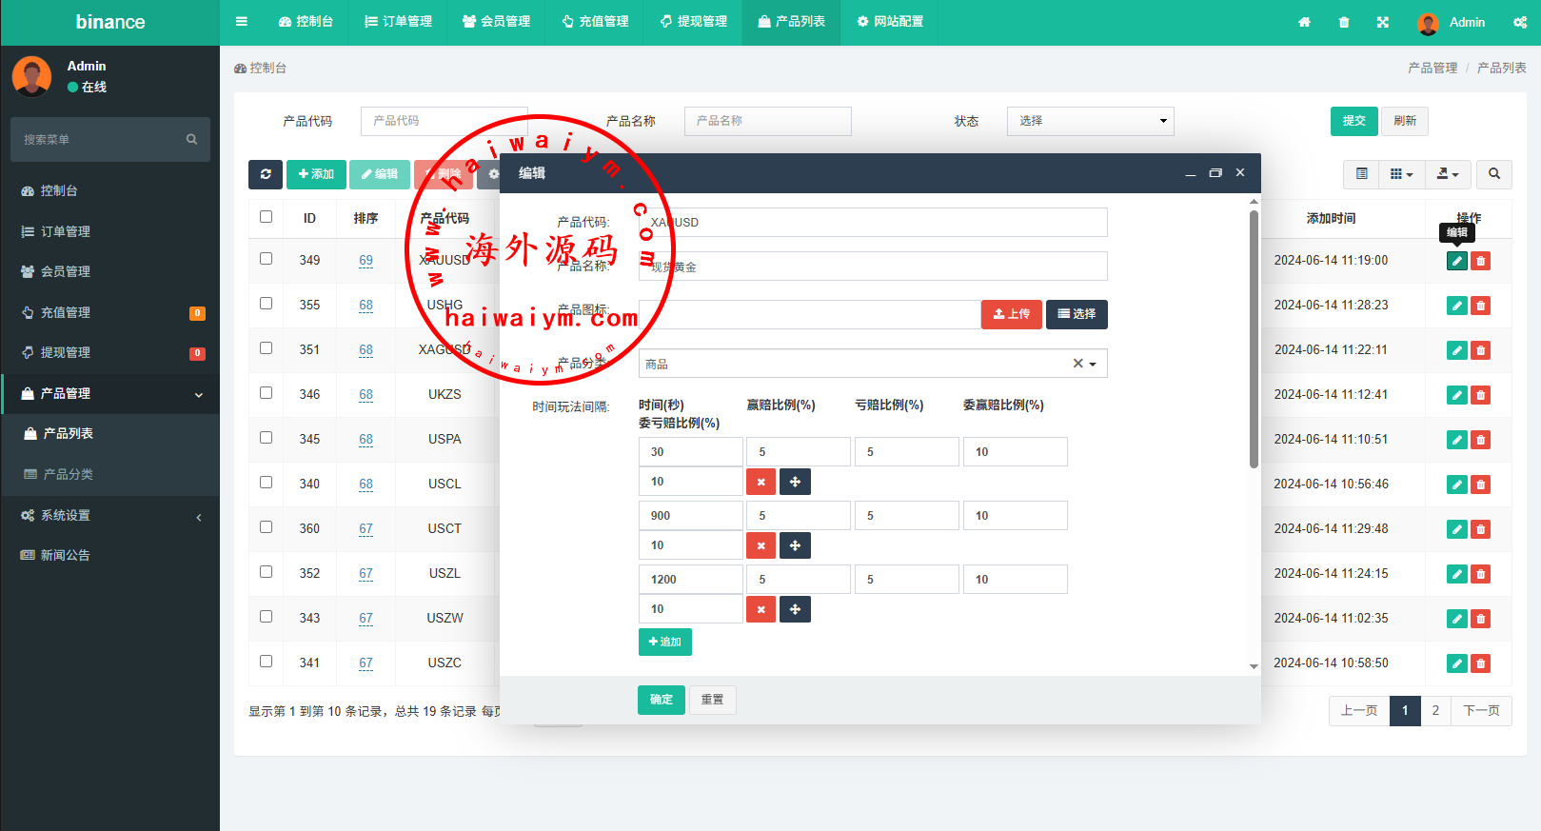Click the refresh icon button in table toolbar
This screenshot has width=1541, height=831.
coord(266,174)
